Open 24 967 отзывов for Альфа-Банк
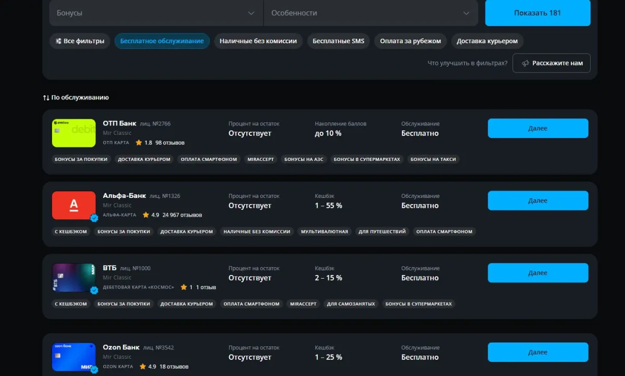The height and width of the screenshot is (376, 625). (182, 215)
